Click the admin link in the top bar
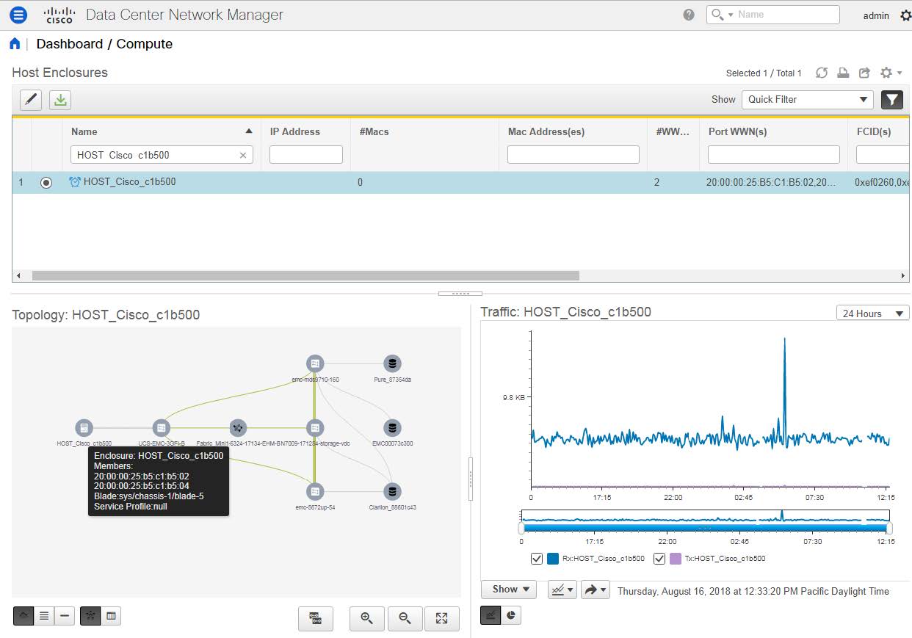The image size is (912, 638). click(x=876, y=15)
